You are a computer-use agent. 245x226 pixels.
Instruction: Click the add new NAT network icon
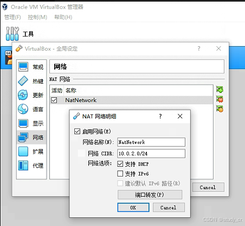[220, 89]
